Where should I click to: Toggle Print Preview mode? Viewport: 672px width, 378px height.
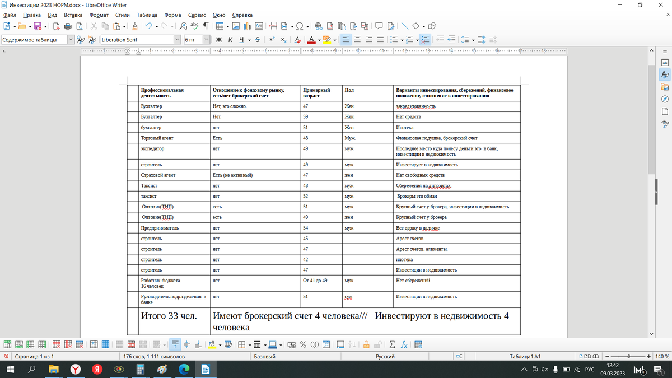click(80, 26)
